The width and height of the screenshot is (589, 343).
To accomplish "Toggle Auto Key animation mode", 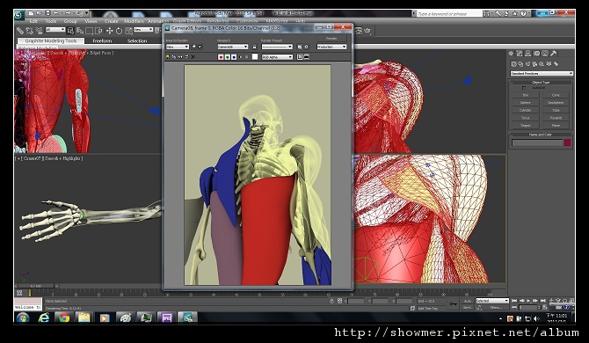I will [468, 301].
